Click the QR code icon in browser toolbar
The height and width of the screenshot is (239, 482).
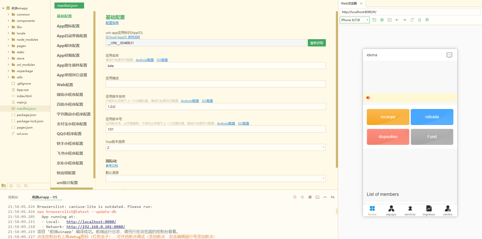(427, 20)
